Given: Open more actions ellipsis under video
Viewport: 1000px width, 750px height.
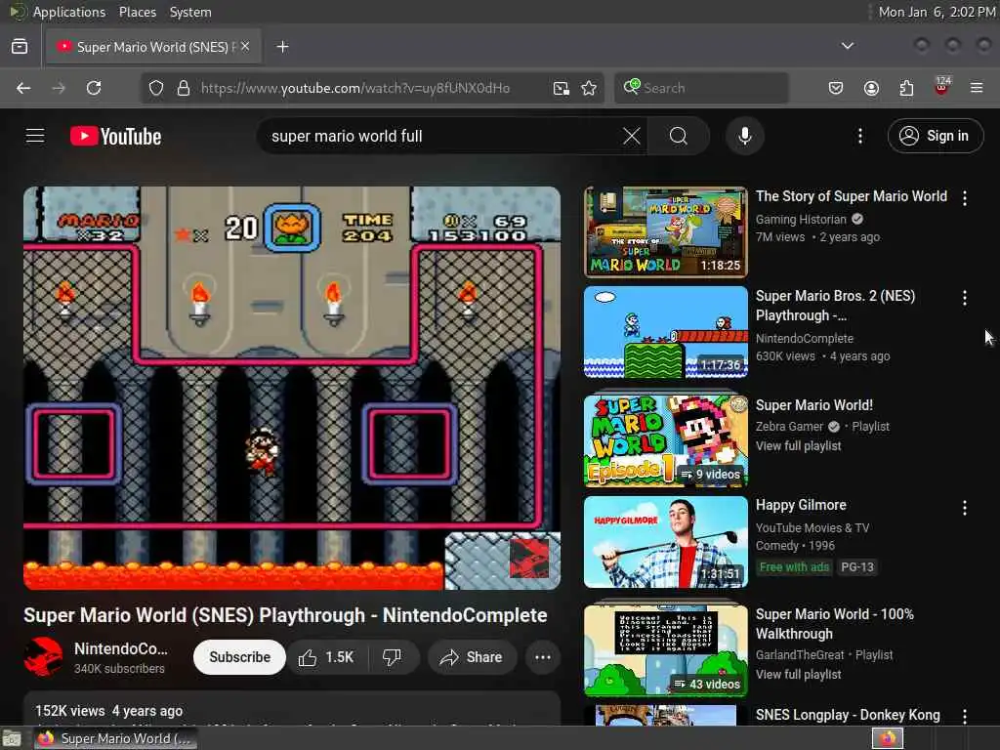Looking at the screenshot, I should (543, 657).
